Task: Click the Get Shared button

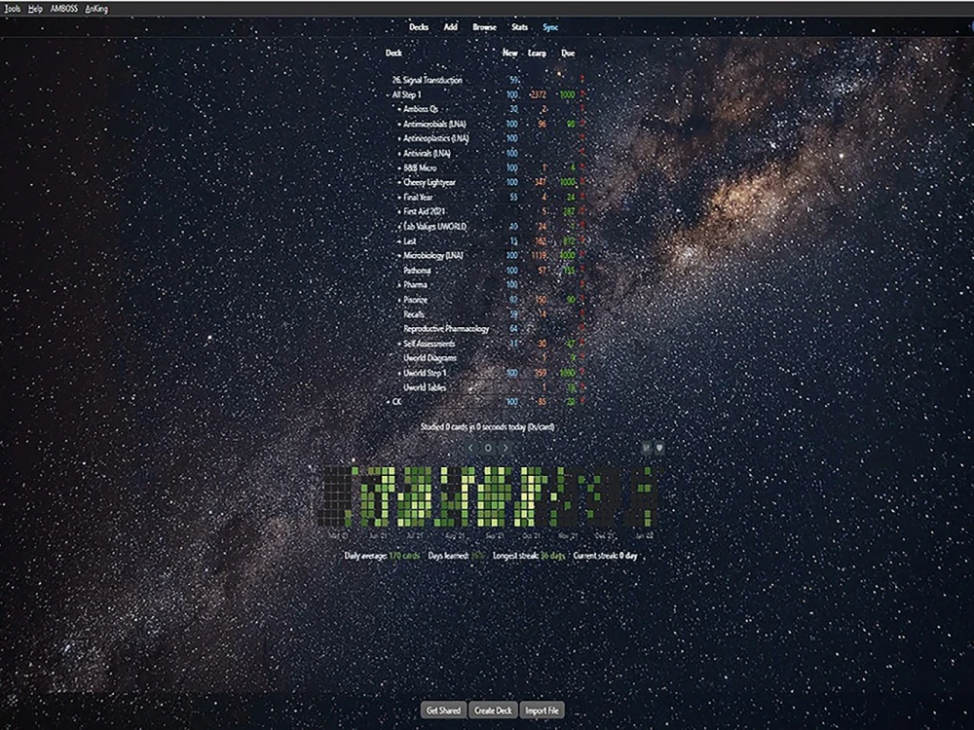Action: tap(443, 711)
